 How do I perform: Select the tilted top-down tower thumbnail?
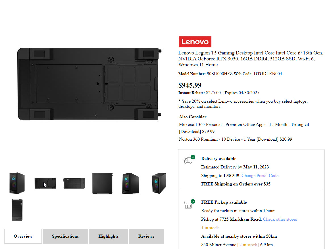(159, 183)
